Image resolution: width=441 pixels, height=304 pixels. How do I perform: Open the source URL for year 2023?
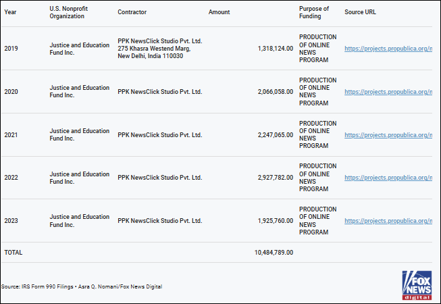click(x=388, y=221)
